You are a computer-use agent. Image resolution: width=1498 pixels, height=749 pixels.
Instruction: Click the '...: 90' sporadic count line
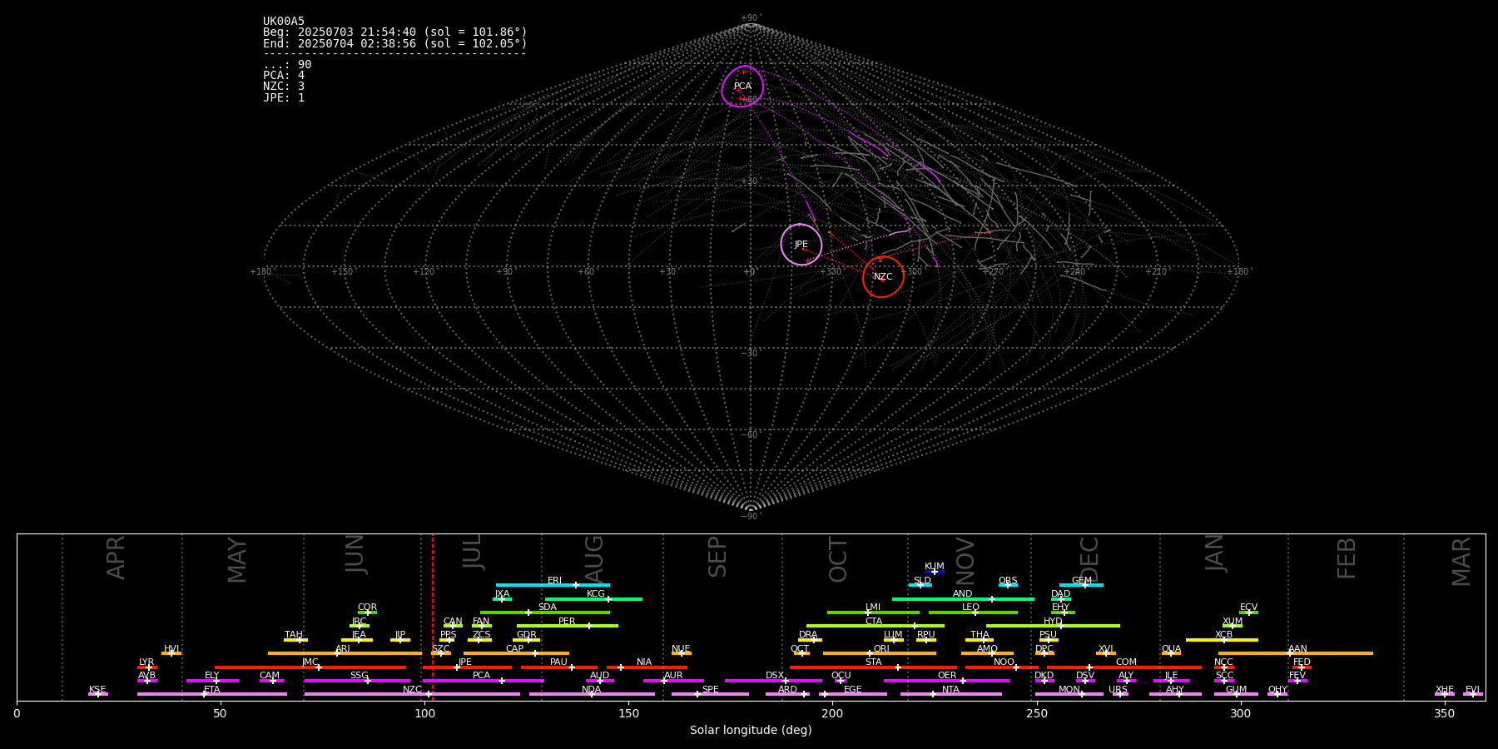pyautogui.click(x=287, y=65)
